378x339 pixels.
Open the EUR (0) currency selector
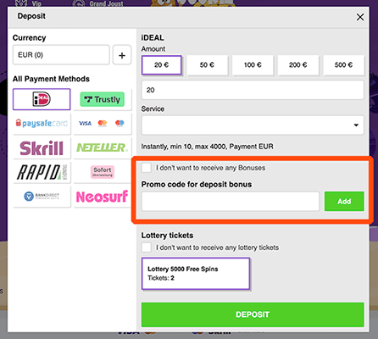61,55
